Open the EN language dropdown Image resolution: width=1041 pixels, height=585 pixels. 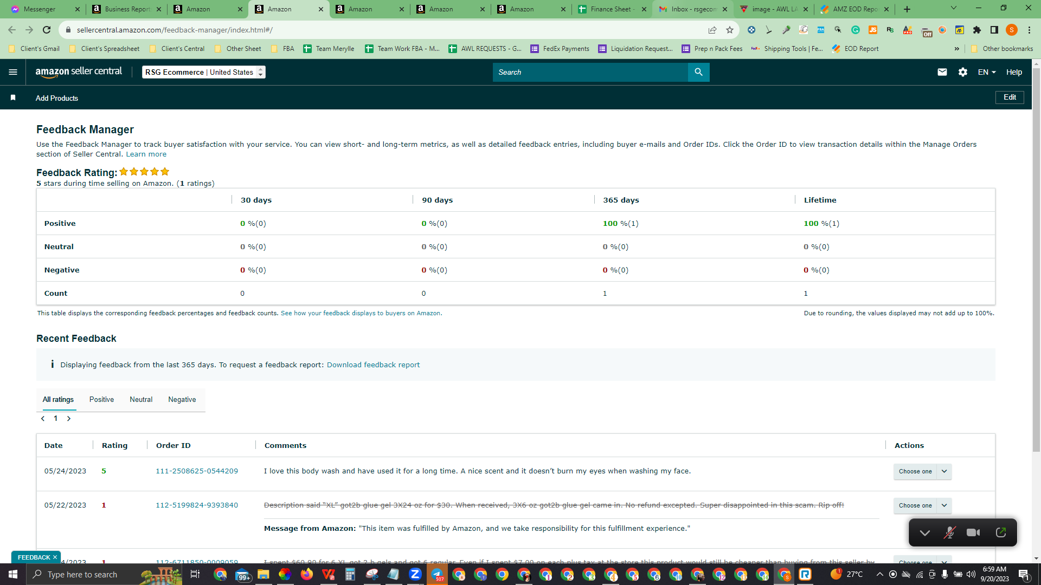pos(987,72)
